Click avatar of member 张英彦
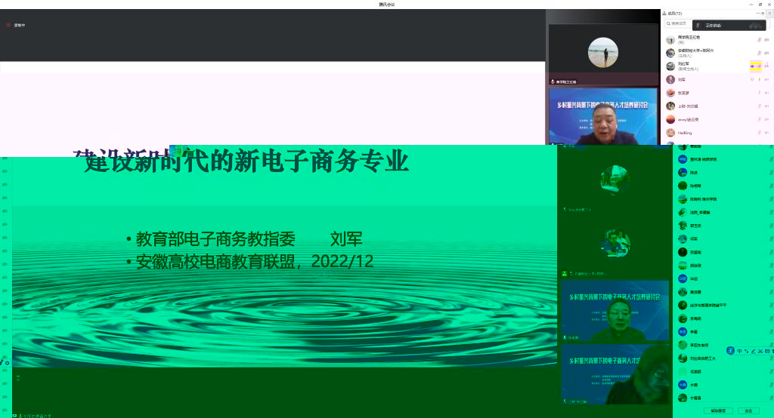 click(670, 93)
